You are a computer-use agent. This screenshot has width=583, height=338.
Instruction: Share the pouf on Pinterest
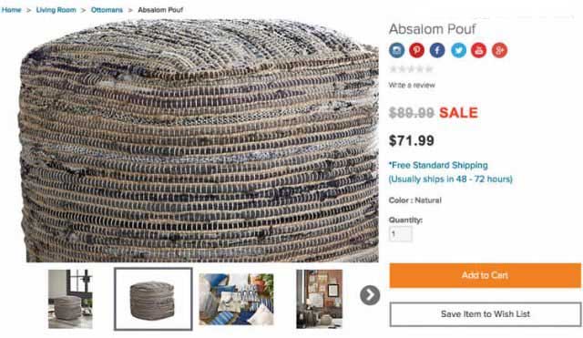click(417, 50)
